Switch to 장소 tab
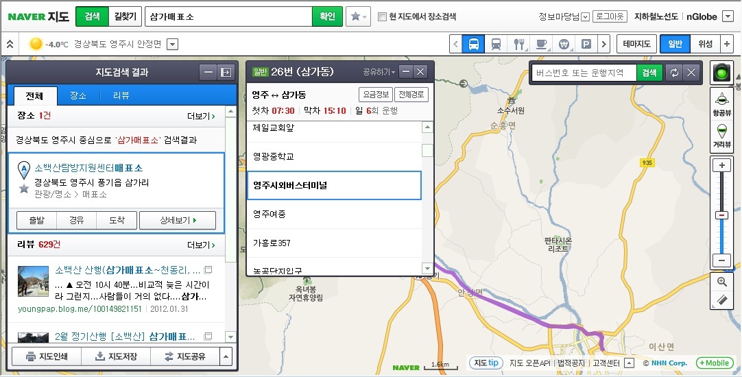The width and height of the screenshot is (742, 377). click(78, 95)
